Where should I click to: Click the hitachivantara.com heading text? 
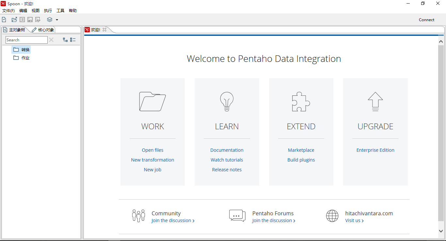click(x=369, y=213)
